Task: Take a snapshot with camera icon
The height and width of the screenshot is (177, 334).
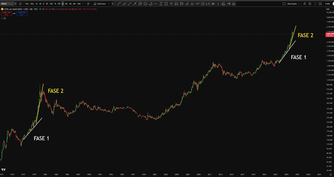Action: click(x=320, y=4)
